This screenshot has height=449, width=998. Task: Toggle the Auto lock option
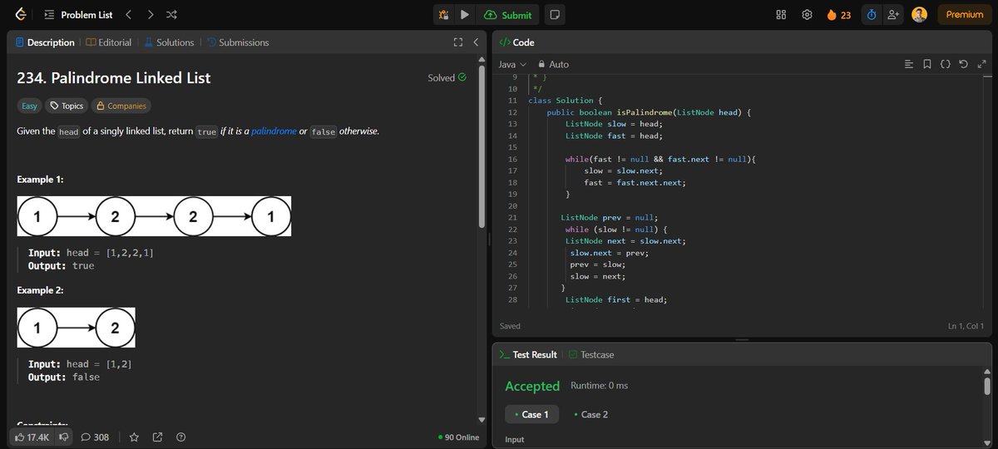pyautogui.click(x=554, y=64)
